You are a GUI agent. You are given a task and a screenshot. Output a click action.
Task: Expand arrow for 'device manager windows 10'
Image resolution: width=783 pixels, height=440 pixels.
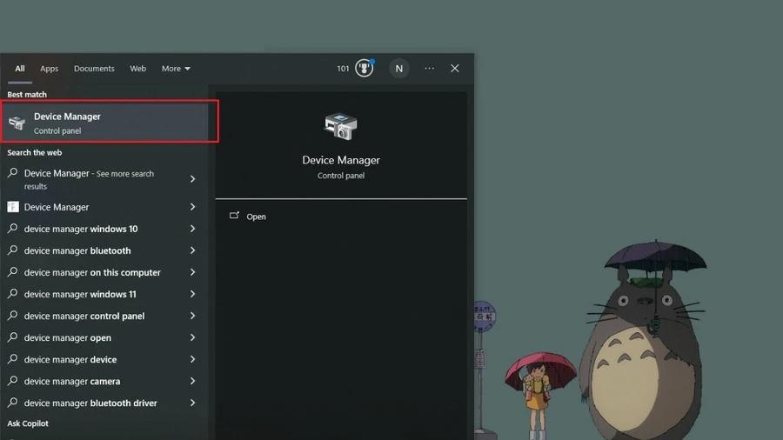192,229
